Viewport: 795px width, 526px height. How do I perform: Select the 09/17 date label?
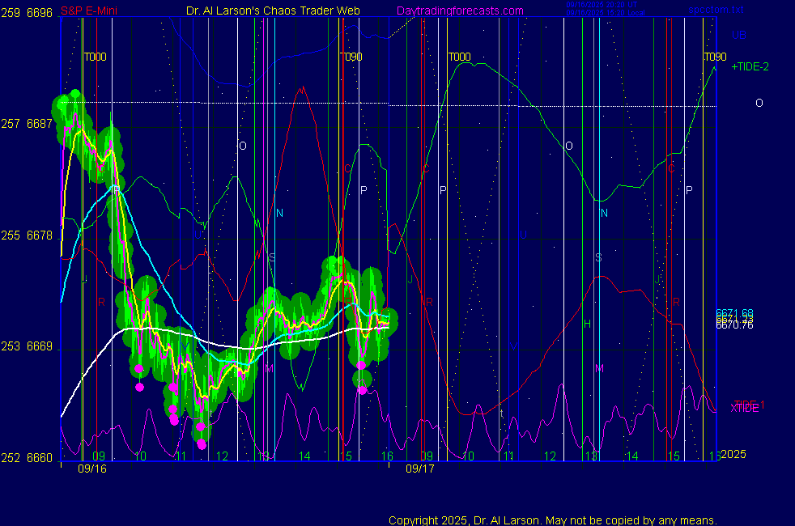(x=419, y=469)
